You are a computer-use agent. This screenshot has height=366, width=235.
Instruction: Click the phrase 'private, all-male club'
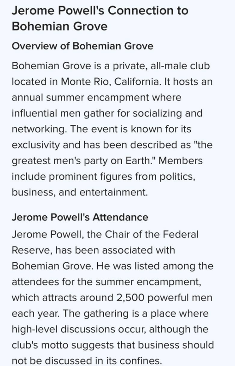161,66
